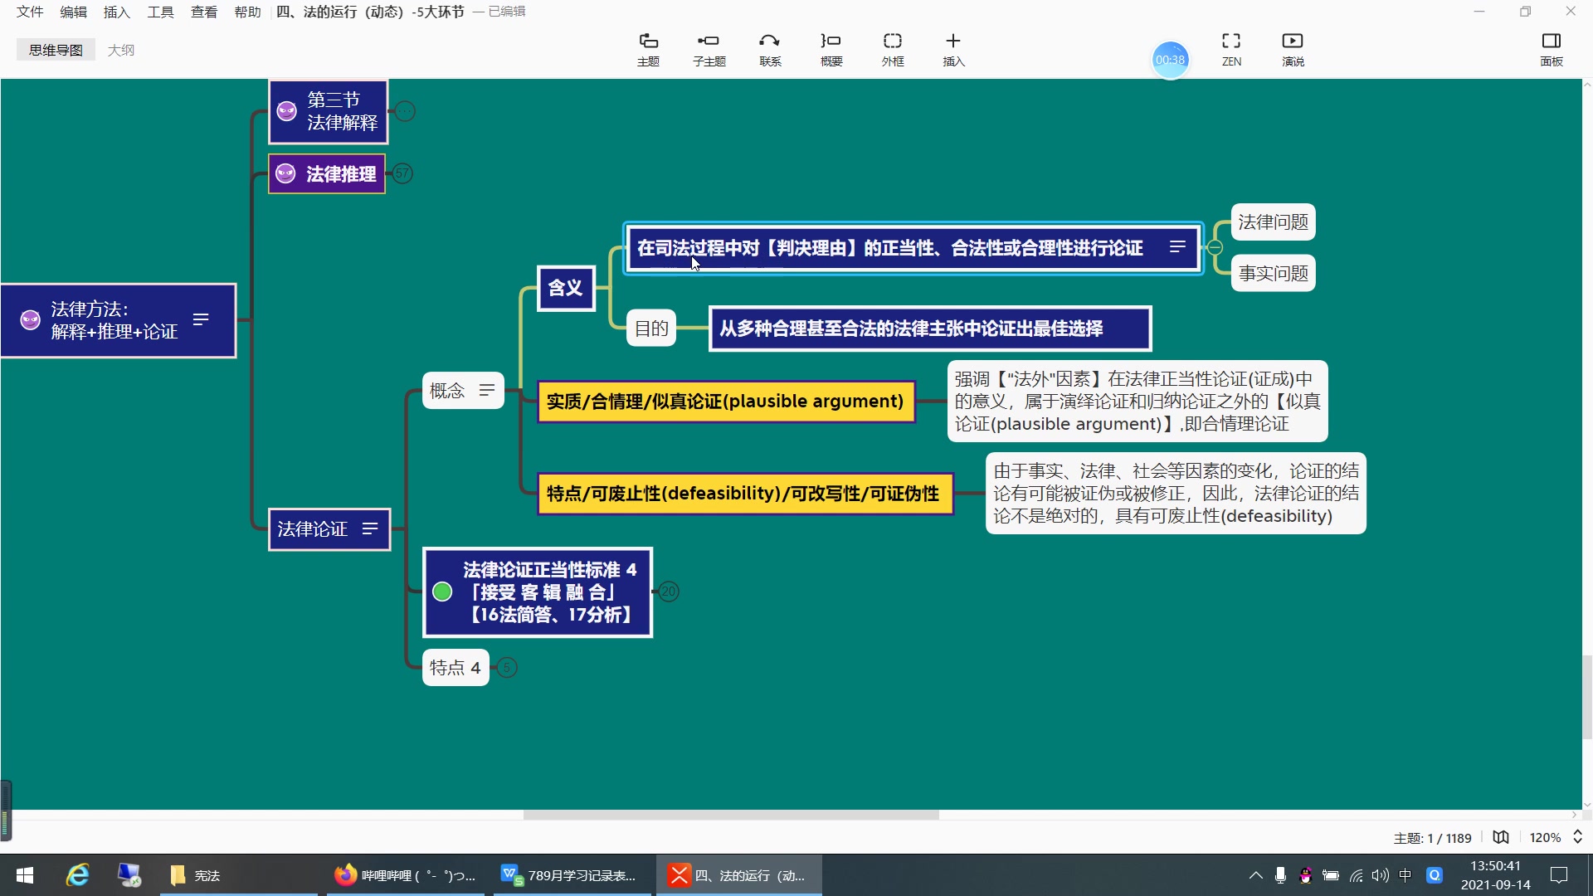Select the 实质/合情理/似真论证 yellow topic
Image resolution: width=1593 pixels, height=896 pixels.
(726, 402)
